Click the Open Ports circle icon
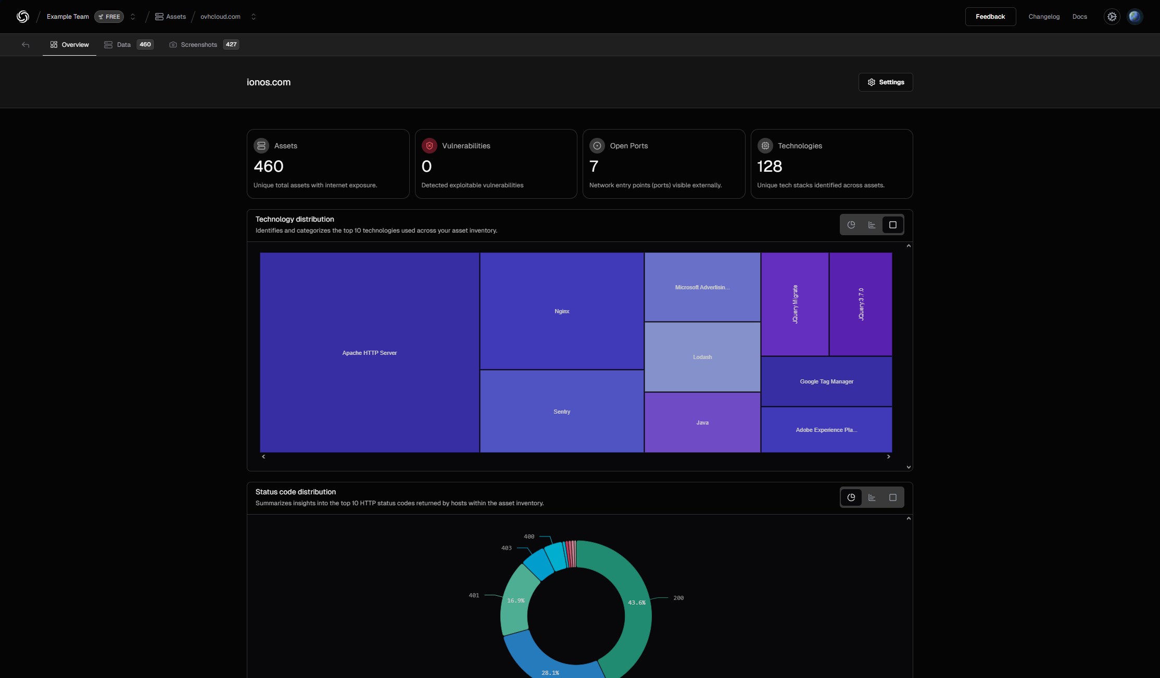The image size is (1160, 678). pyautogui.click(x=597, y=146)
